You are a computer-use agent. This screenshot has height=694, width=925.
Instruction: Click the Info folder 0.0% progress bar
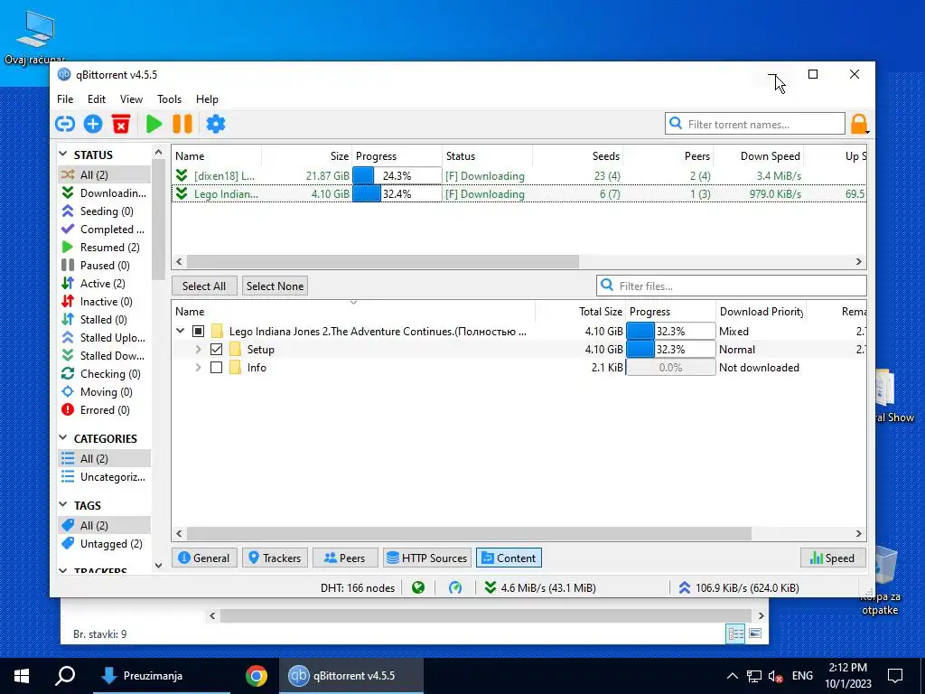tap(671, 368)
